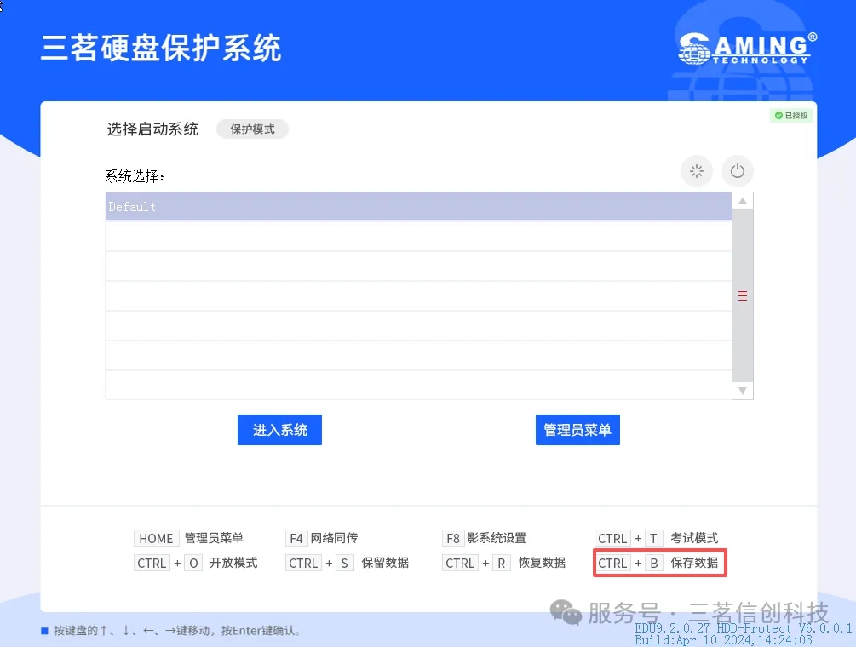Click the red scrollbar thumb marker
The image size is (856, 647).
coord(742,296)
